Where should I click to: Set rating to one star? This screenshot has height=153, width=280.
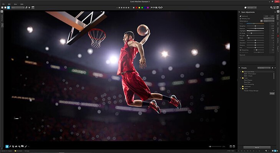pos(119,8)
